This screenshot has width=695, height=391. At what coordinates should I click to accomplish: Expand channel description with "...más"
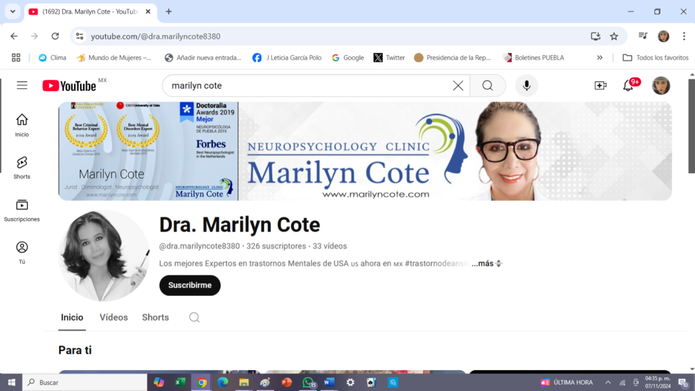(483, 263)
